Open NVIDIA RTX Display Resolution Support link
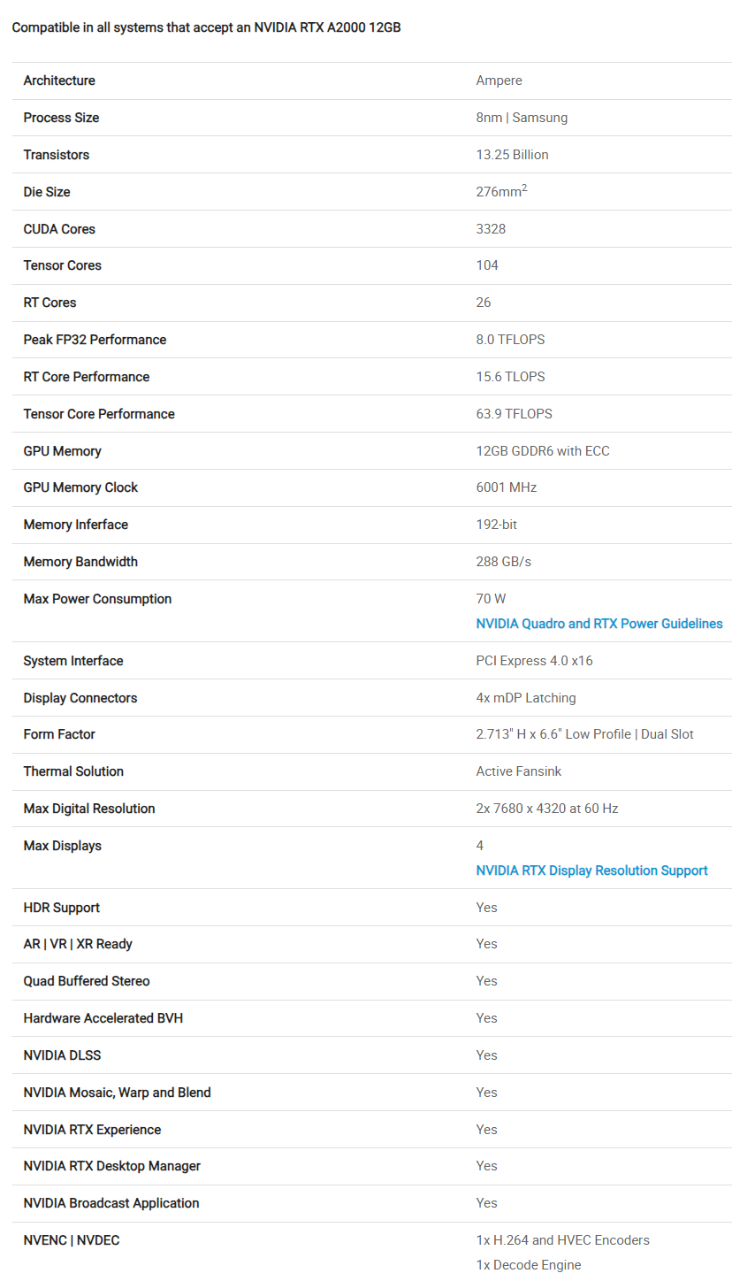 591,871
